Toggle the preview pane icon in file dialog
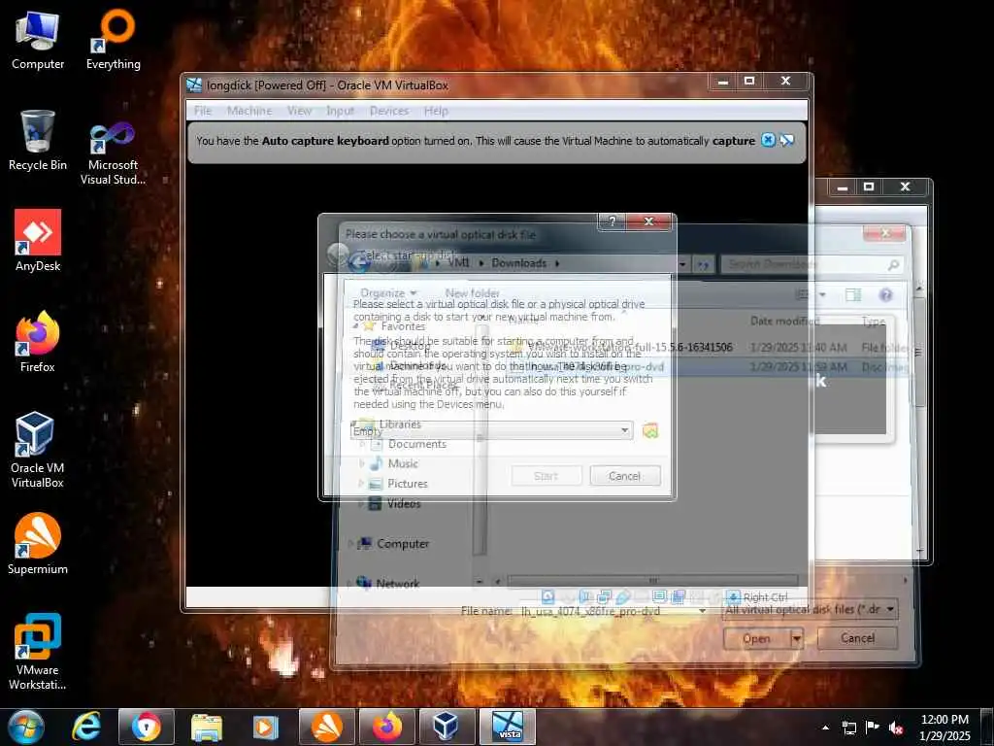994x746 pixels. [x=852, y=295]
